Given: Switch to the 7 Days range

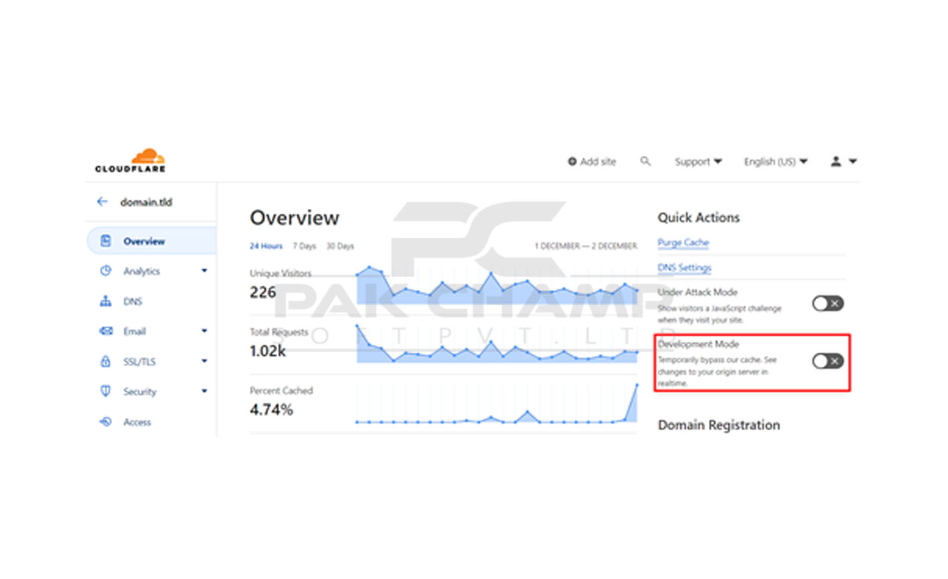Looking at the screenshot, I should pyautogui.click(x=304, y=246).
